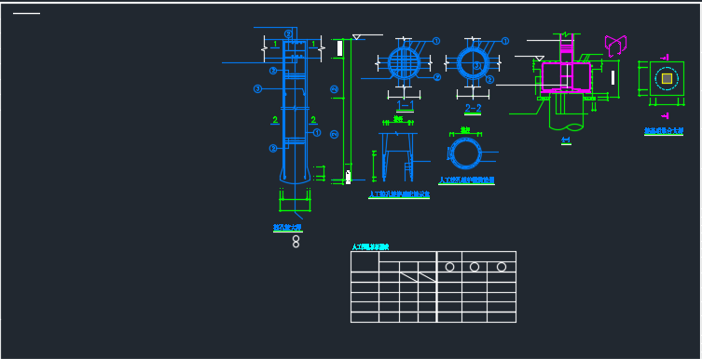
Task: Pick the gridded circular 1-1 cross-section
Action: pos(404,63)
